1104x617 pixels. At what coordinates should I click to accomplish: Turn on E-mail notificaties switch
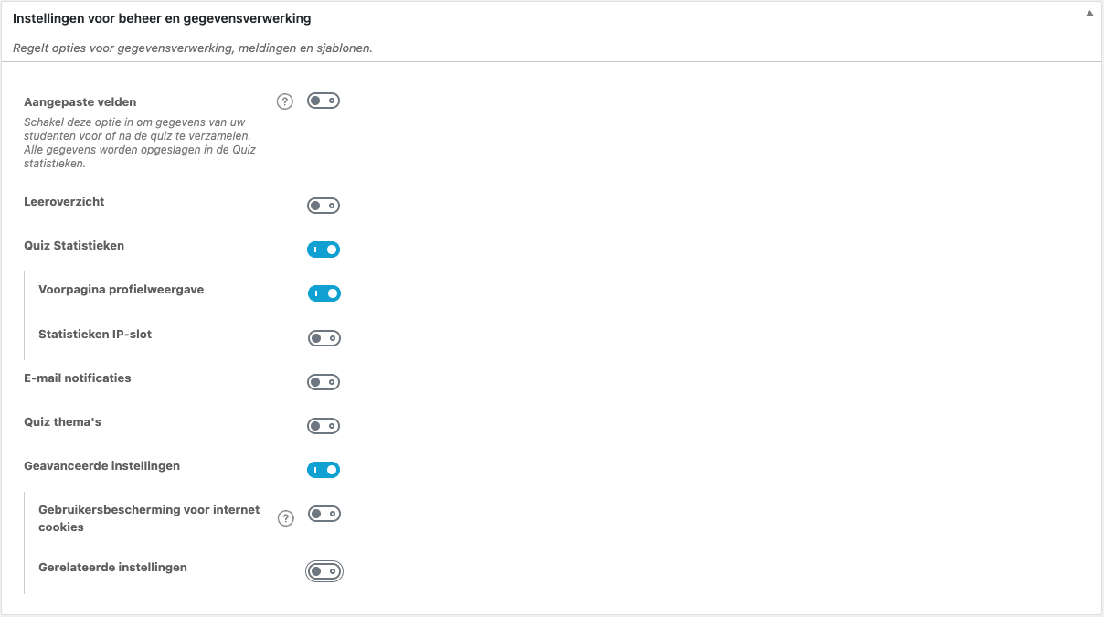[324, 382]
